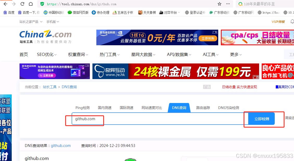
Task: Open the Amazon cloud 0元/年 banner ad
Action: pyautogui.click(x=157, y=37)
